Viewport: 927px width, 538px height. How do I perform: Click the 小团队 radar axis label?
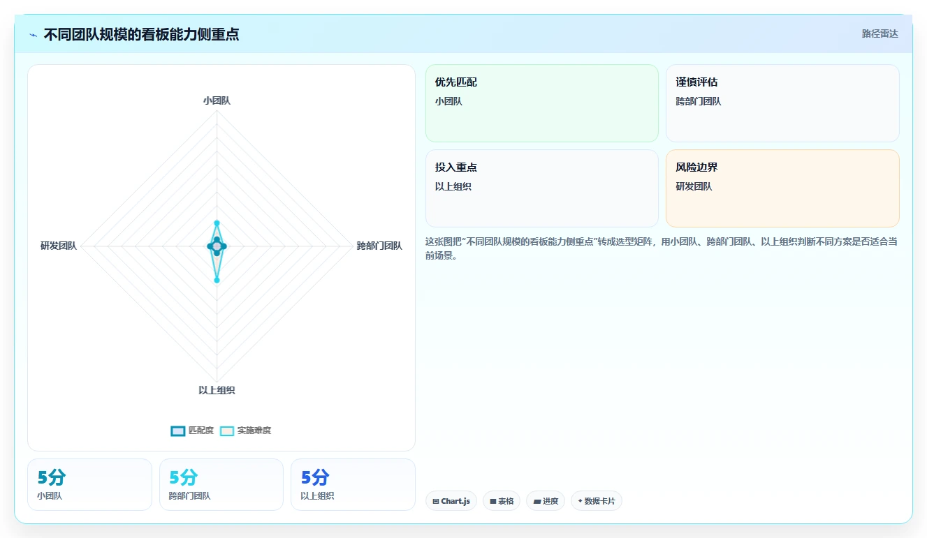point(217,100)
